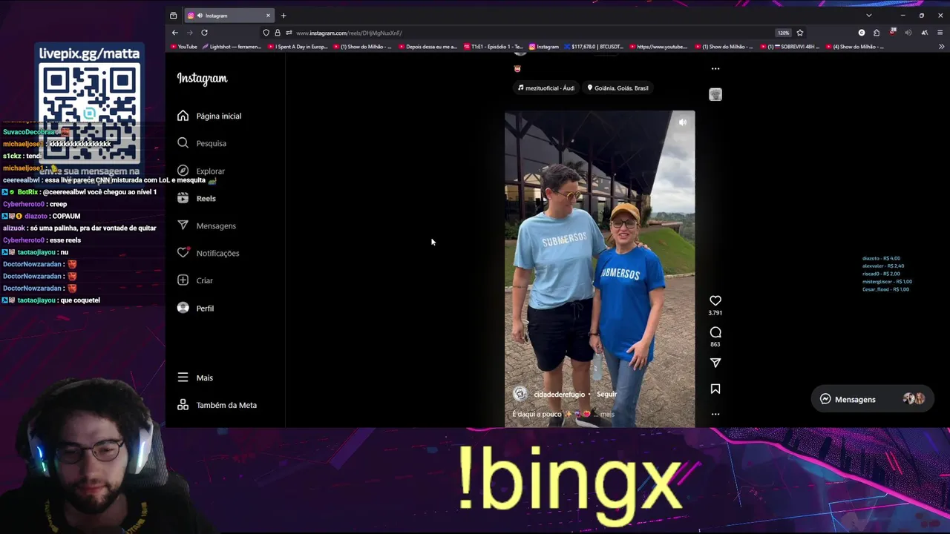
Task: Open cidadederefugio profile name
Action: click(560, 395)
